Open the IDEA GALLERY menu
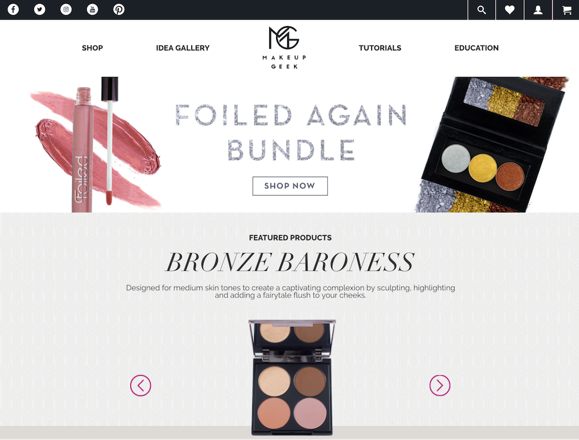579x440 pixels. 183,48
